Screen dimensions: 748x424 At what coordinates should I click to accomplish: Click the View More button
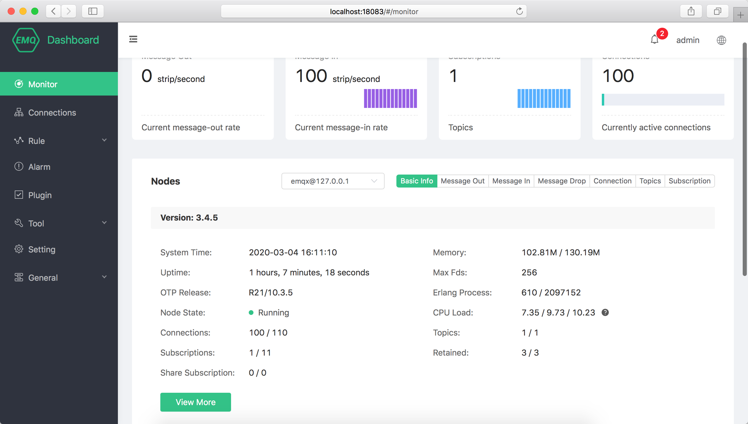click(x=195, y=402)
